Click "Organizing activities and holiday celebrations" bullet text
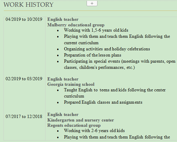The image size is (177, 142). [107, 49]
